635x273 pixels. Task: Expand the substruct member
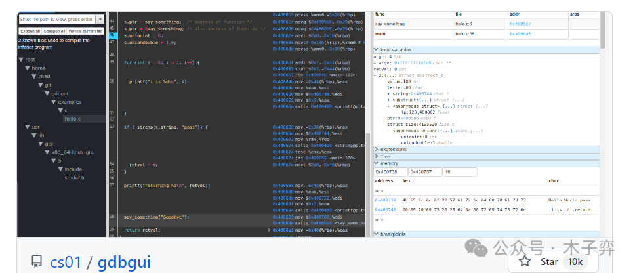pos(389,100)
